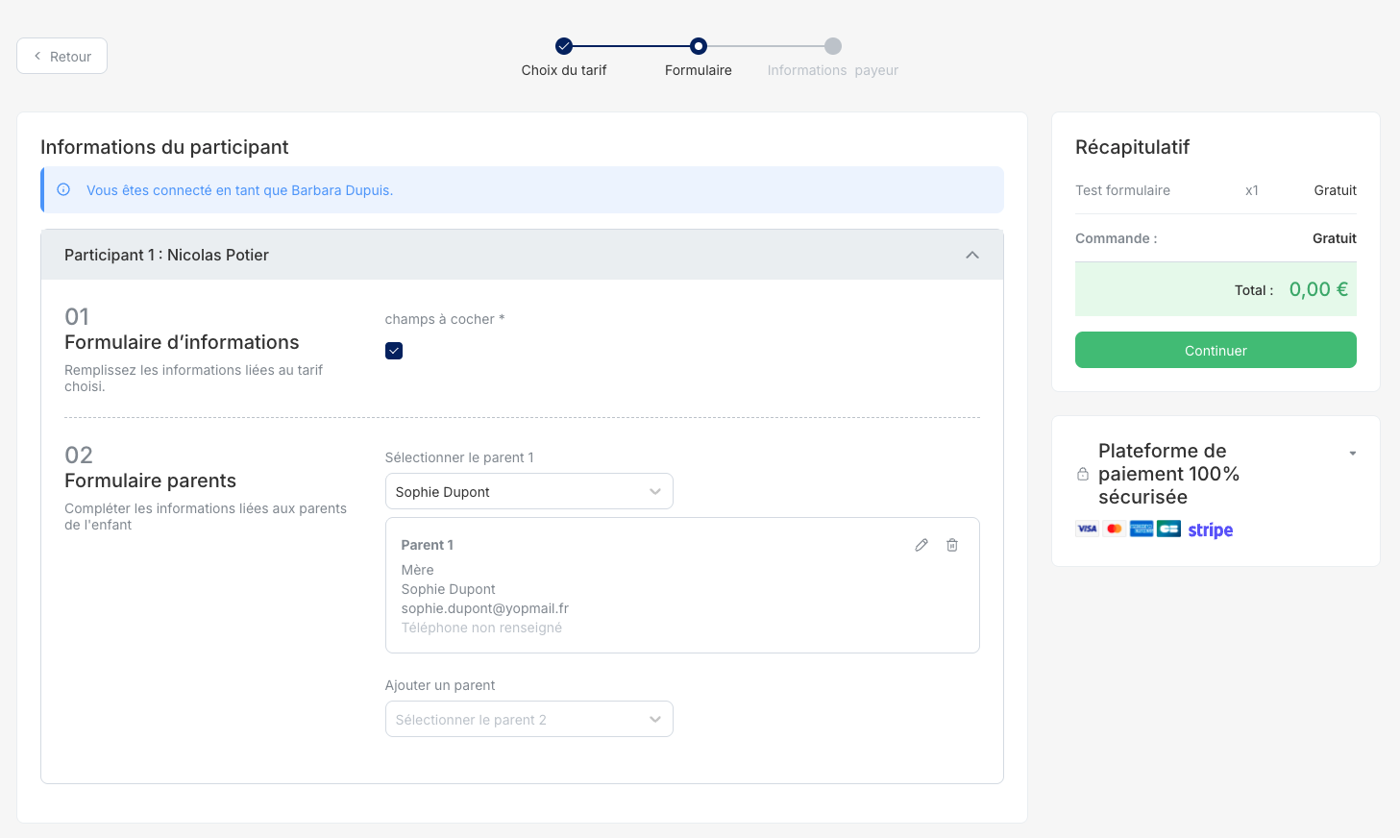The height and width of the screenshot is (838, 1400).
Task: Uncheck the "champs à cocher" checkbox
Action: (x=394, y=351)
